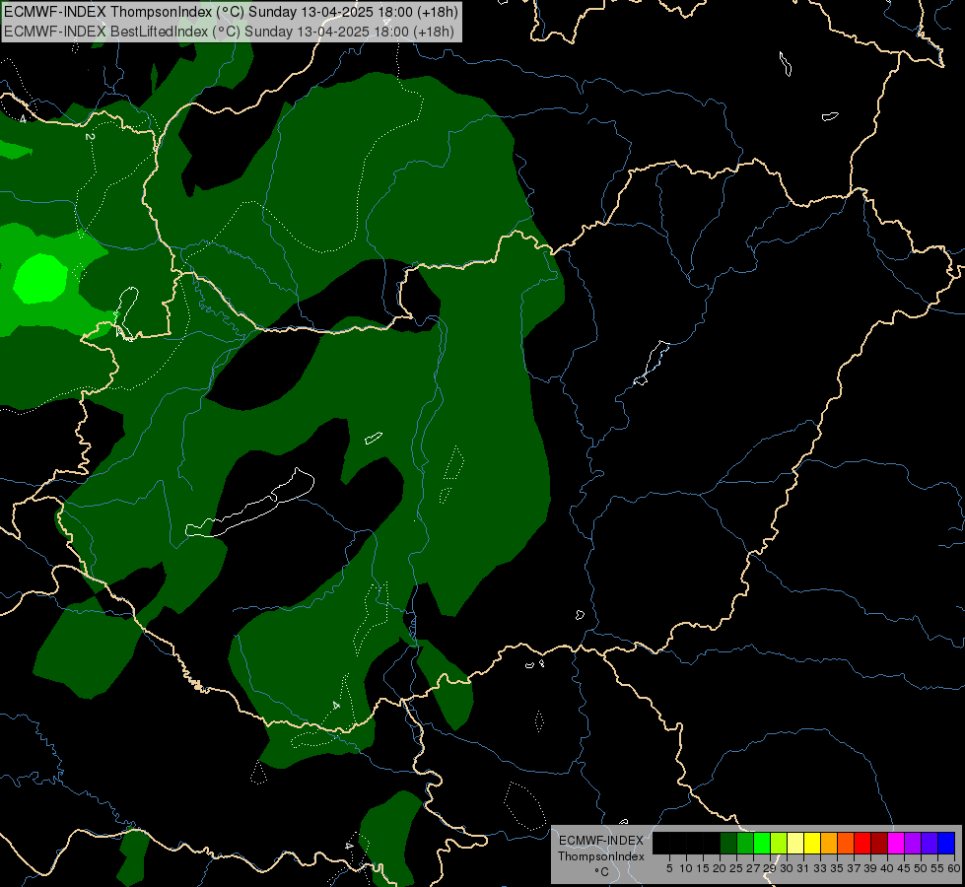Click the 'ECMWF-INDEX' label in the legend
965x887 pixels.
click(x=601, y=841)
